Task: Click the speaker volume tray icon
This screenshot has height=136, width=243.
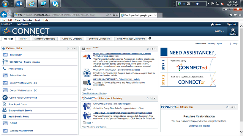Action: [x=222, y=4]
